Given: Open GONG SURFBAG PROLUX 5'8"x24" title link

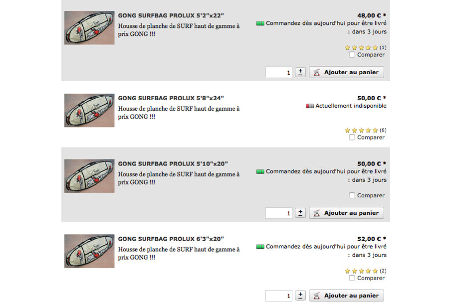Looking at the screenshot, I should (171, 98).
